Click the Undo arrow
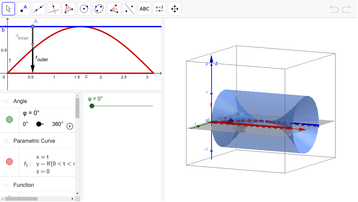Screen dimensions: 358x202 coord(334,9)
